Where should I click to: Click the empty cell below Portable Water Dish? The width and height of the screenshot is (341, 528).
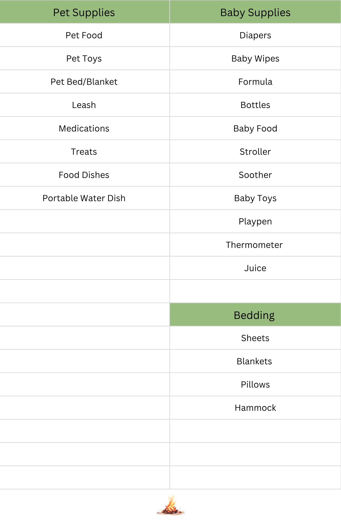[x=85, y=221]
